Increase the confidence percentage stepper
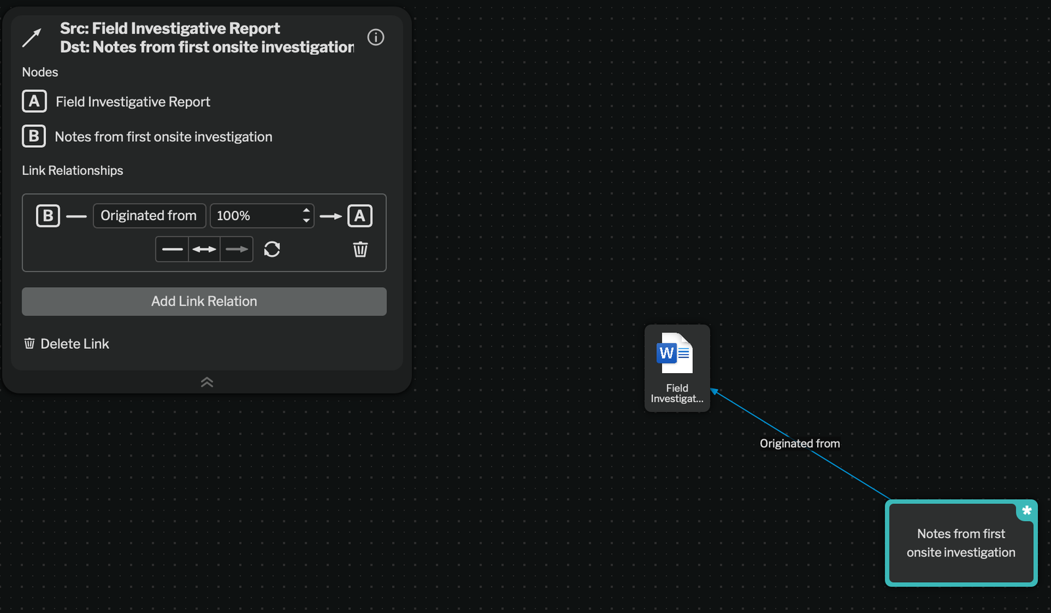1051x613 pixels. 306,211
